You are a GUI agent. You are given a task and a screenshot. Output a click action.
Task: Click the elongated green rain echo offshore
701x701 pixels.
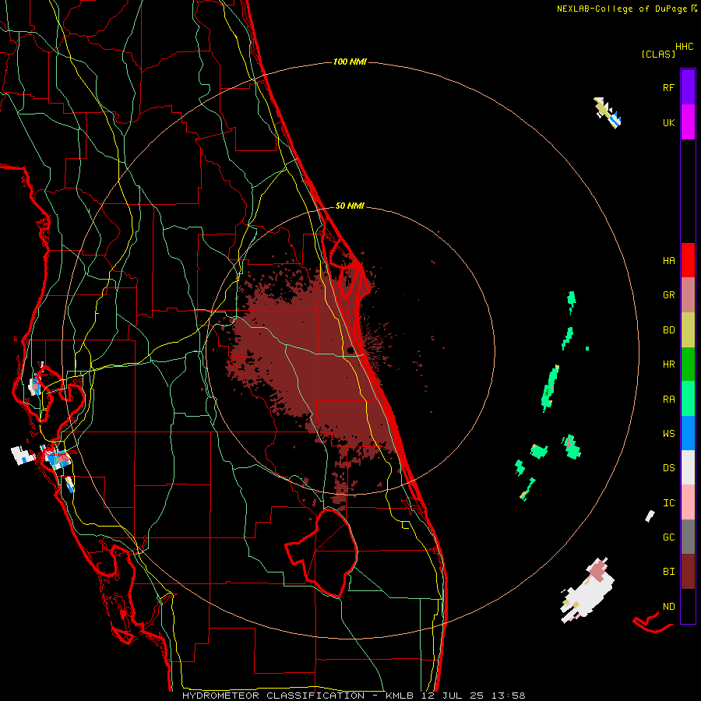pos(550,388)
